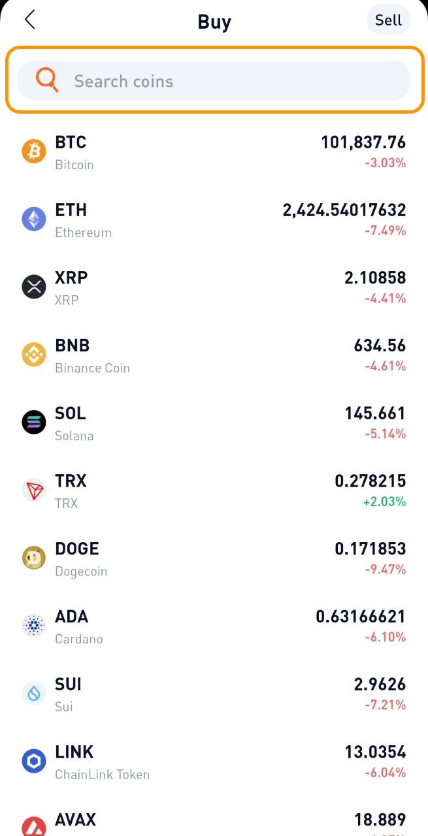Switch to Sell mode
Screen dimensions: 428x836
pos(388,20)
